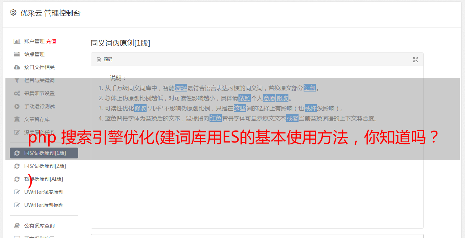Click the bar chart icon for 账户管理
The width and height of the screenshot is (465, 238).
click(17, 41)
